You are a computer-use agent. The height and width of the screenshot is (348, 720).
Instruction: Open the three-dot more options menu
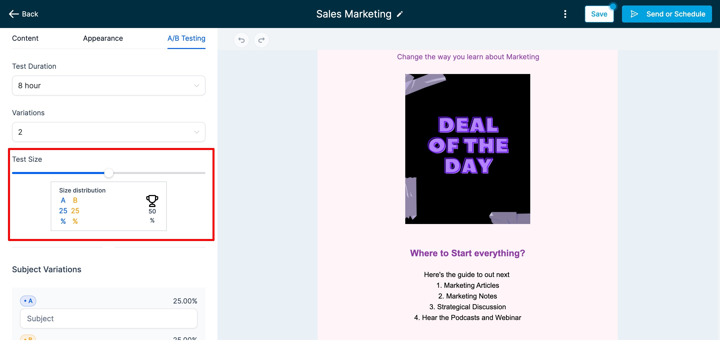[x=565, y=14]
